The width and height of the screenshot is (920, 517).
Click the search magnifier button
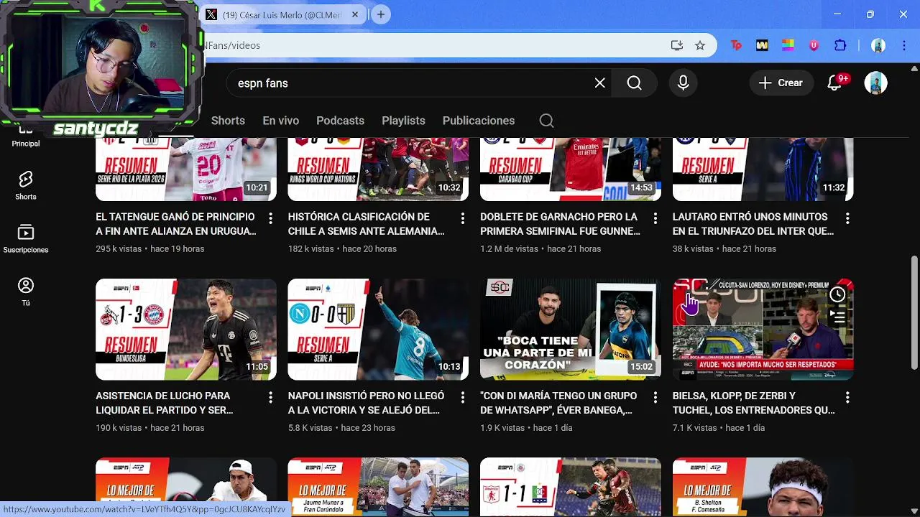(x=634, y=83)
